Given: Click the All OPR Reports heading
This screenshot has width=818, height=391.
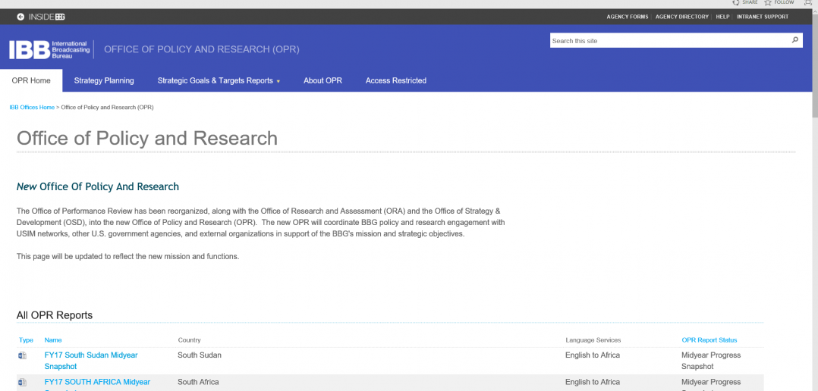Looking at the screenshot, I should coord(55,315).
